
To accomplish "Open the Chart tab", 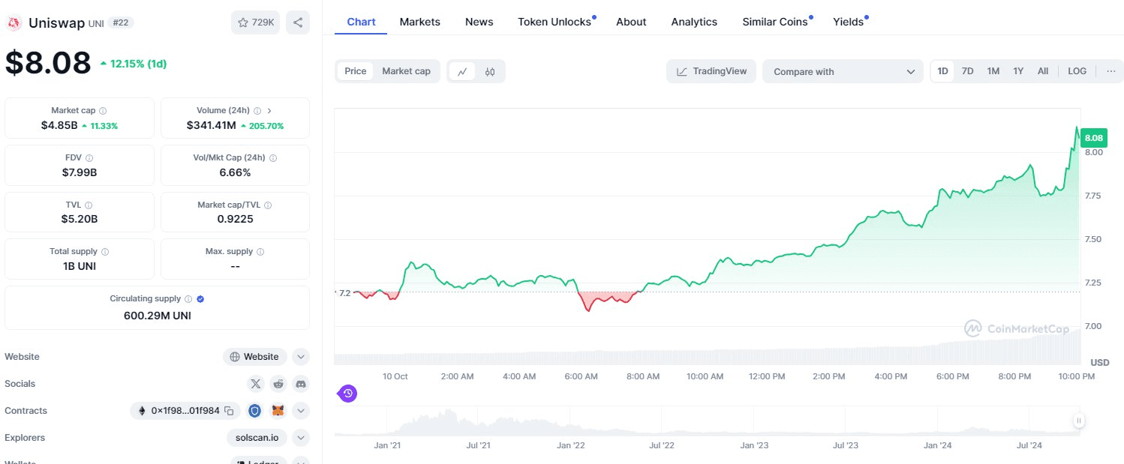I will coord(361,22).
